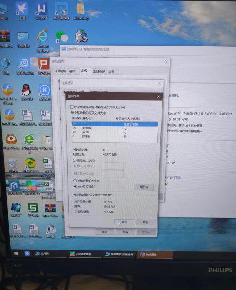Click the initial size input field
The width and height of the screenshot is (236, 290).
113,166
